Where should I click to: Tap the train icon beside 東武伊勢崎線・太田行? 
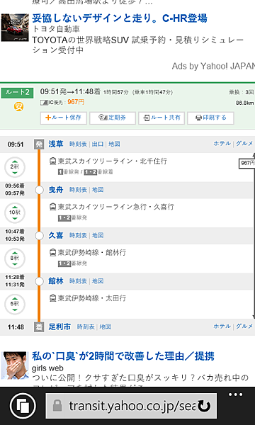53,298
